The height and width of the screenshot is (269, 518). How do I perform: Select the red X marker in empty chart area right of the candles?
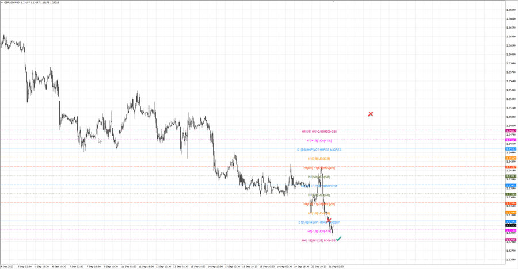[370, 114]
